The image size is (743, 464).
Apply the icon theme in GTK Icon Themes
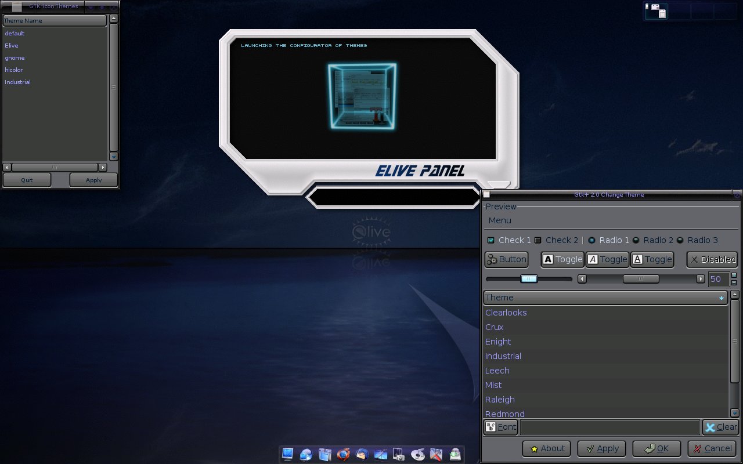[x=93, y=180]
